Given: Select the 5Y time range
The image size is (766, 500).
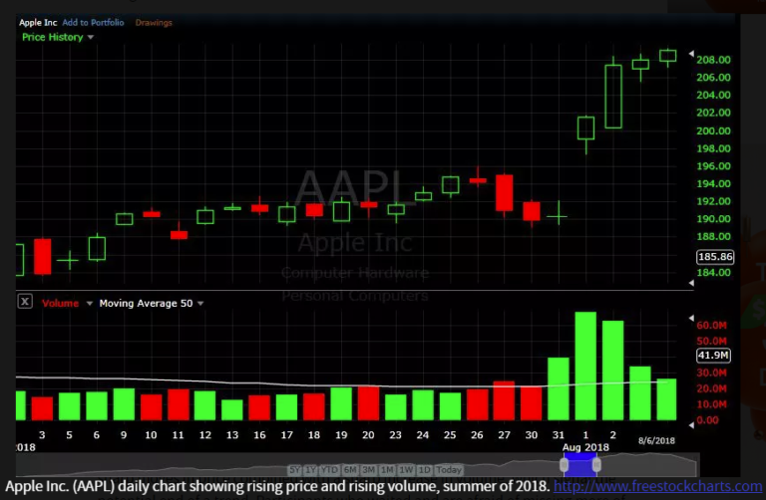Looking at the screenshot, I should tap(294, 469).
